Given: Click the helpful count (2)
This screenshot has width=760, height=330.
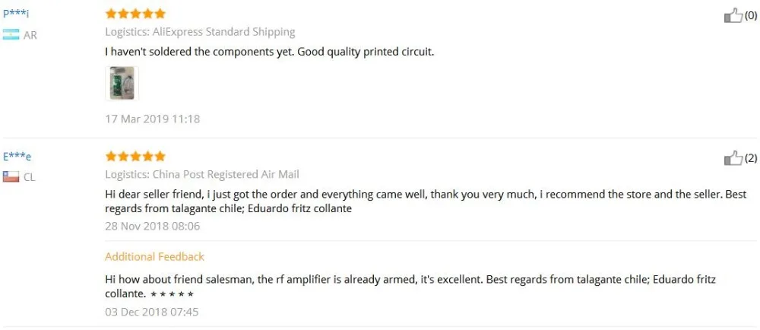Looking at the screenshot, I should [750, 158].
